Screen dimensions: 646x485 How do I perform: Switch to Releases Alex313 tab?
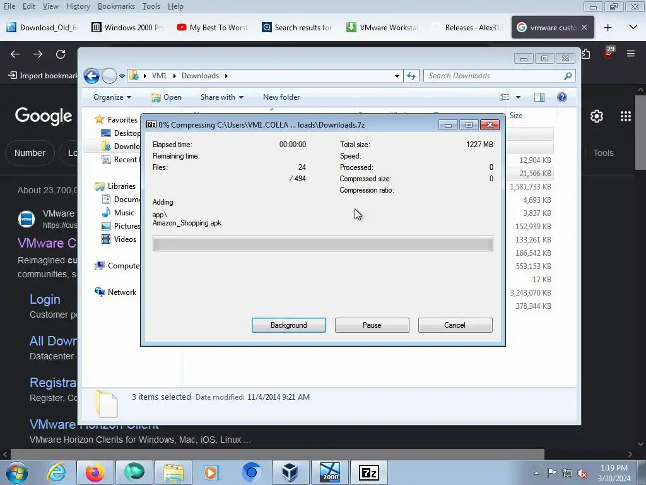coord(467,27)
